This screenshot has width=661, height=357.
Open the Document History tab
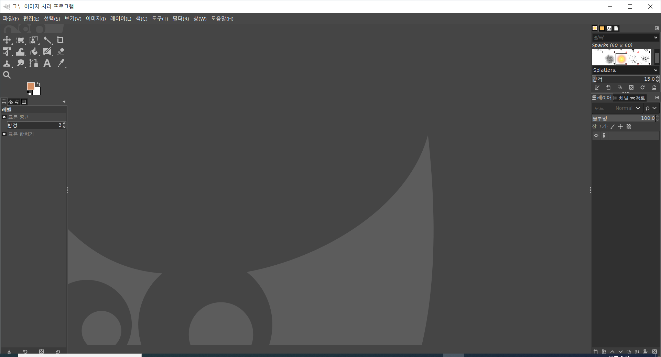coord(616,28)
